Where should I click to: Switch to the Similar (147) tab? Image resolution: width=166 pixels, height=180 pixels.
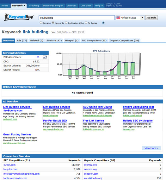[54, 40]
